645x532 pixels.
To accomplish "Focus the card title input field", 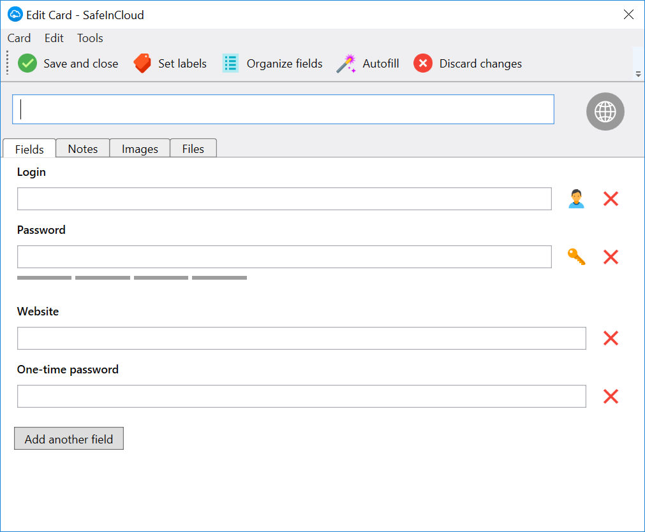I will tap(283, 110).
